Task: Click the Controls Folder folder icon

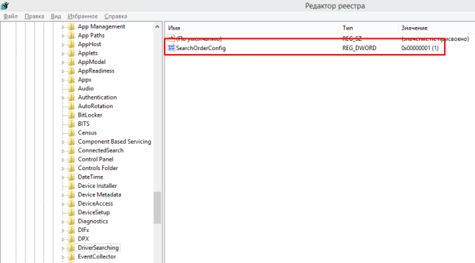Action: 71,168
